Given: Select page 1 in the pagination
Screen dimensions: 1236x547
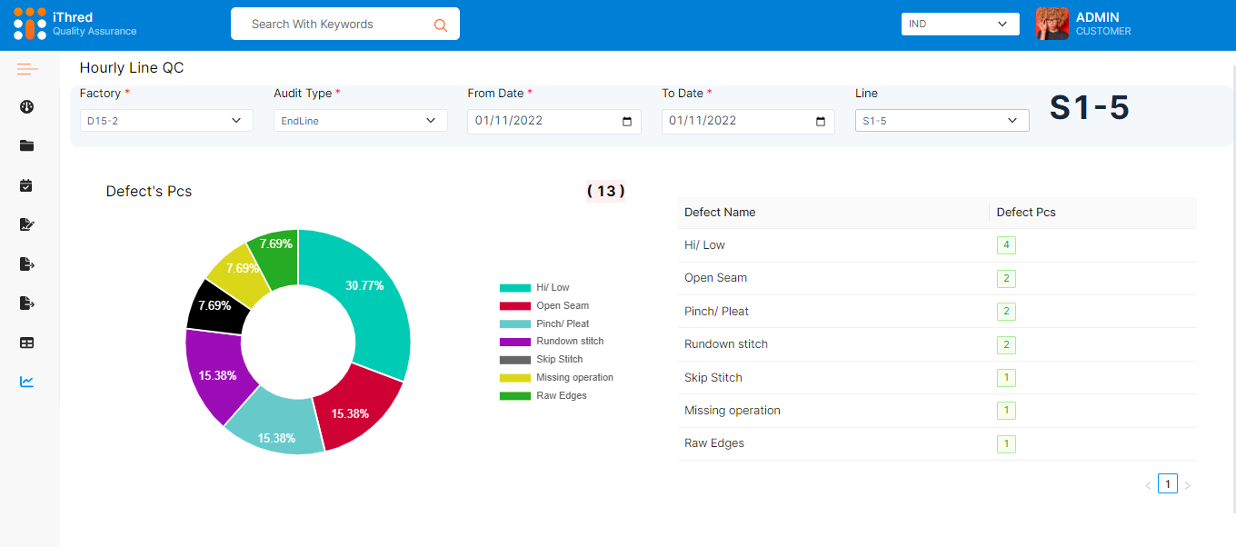Looking at the screenshot, I should (1168, 484).
